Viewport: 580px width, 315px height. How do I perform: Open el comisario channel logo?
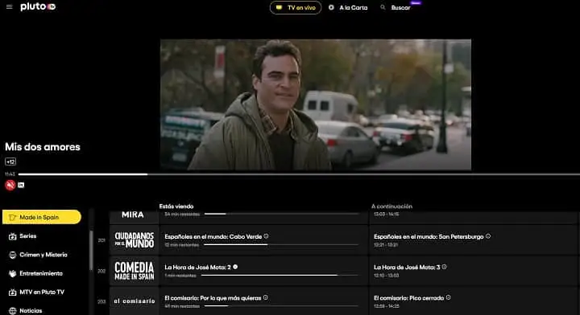tap(134, 301)
